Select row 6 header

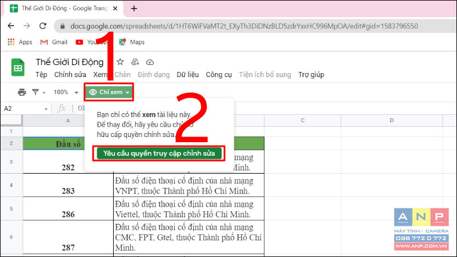pos(11,237)
